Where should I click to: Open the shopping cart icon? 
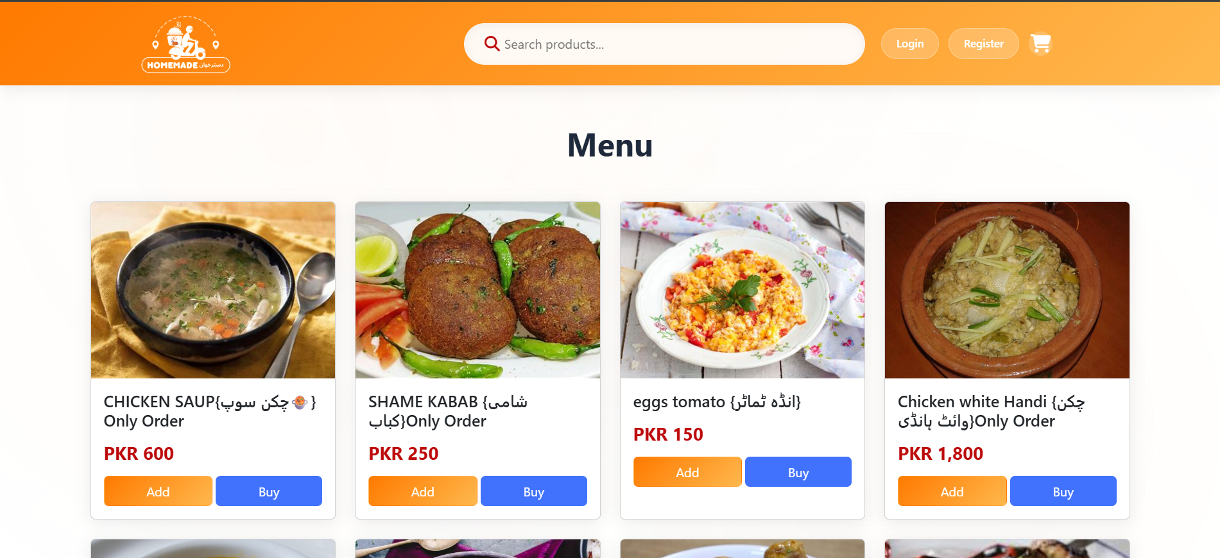(1040, 44)
